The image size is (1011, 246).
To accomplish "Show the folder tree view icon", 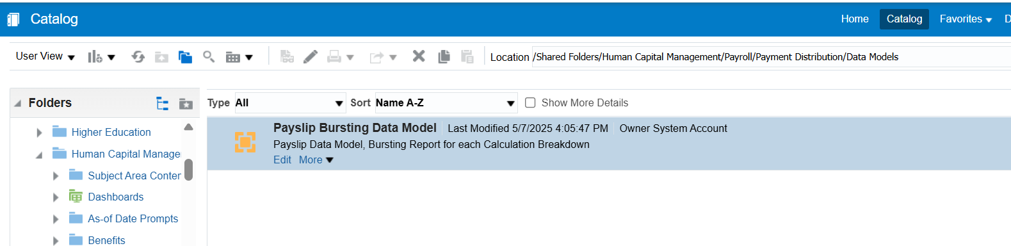I will tap(163, 103).
